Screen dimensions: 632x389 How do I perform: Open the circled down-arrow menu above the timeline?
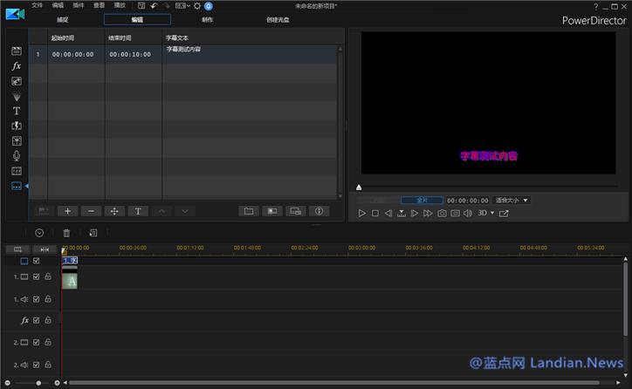coord(39,233)
